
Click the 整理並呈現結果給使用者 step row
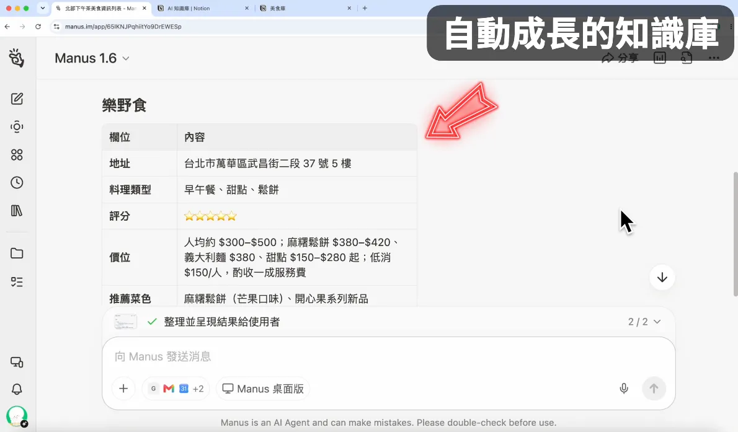[389, 322]
